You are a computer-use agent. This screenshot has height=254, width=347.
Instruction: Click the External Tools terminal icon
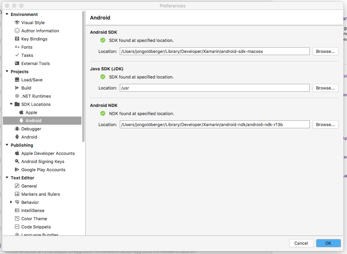(17, 63)
